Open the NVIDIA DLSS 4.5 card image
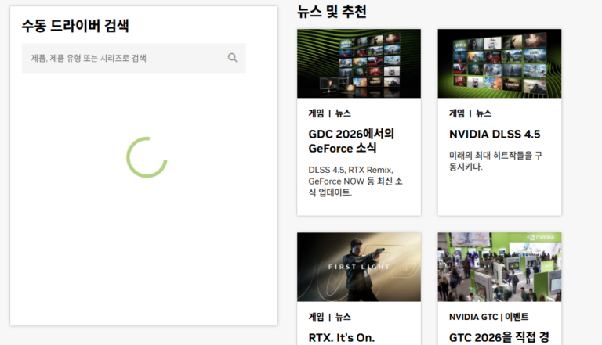This screenshot has width=602, height=345. point(499,63)
